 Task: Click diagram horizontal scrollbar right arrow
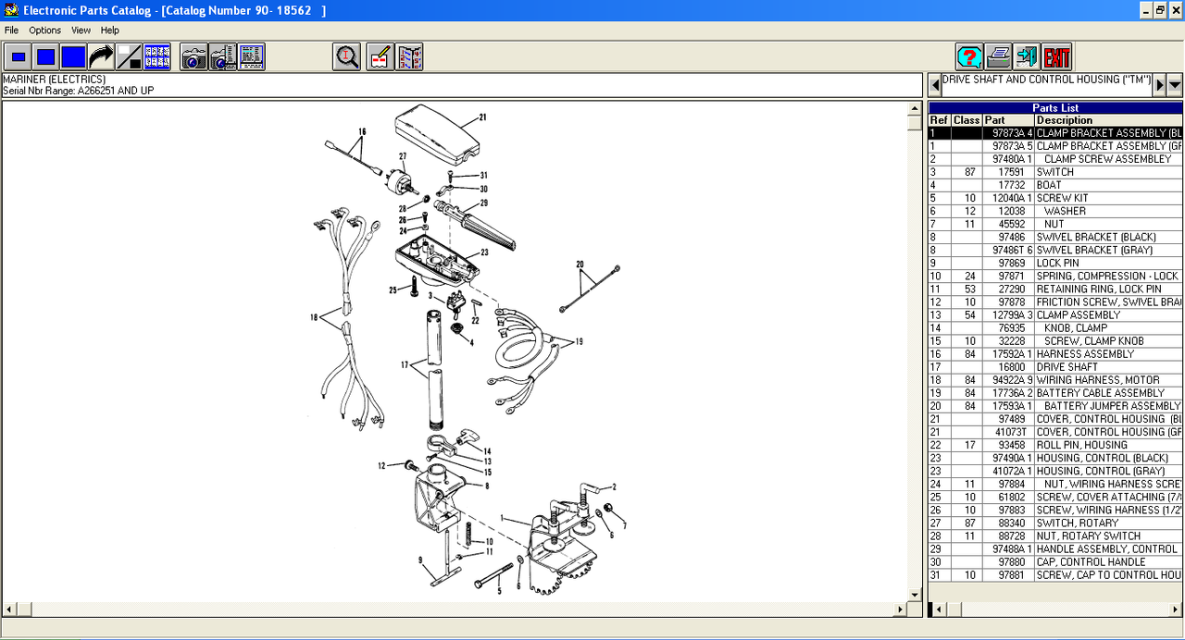[x=901, y=609]
